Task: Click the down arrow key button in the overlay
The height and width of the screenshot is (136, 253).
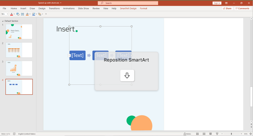Action: 127,76
